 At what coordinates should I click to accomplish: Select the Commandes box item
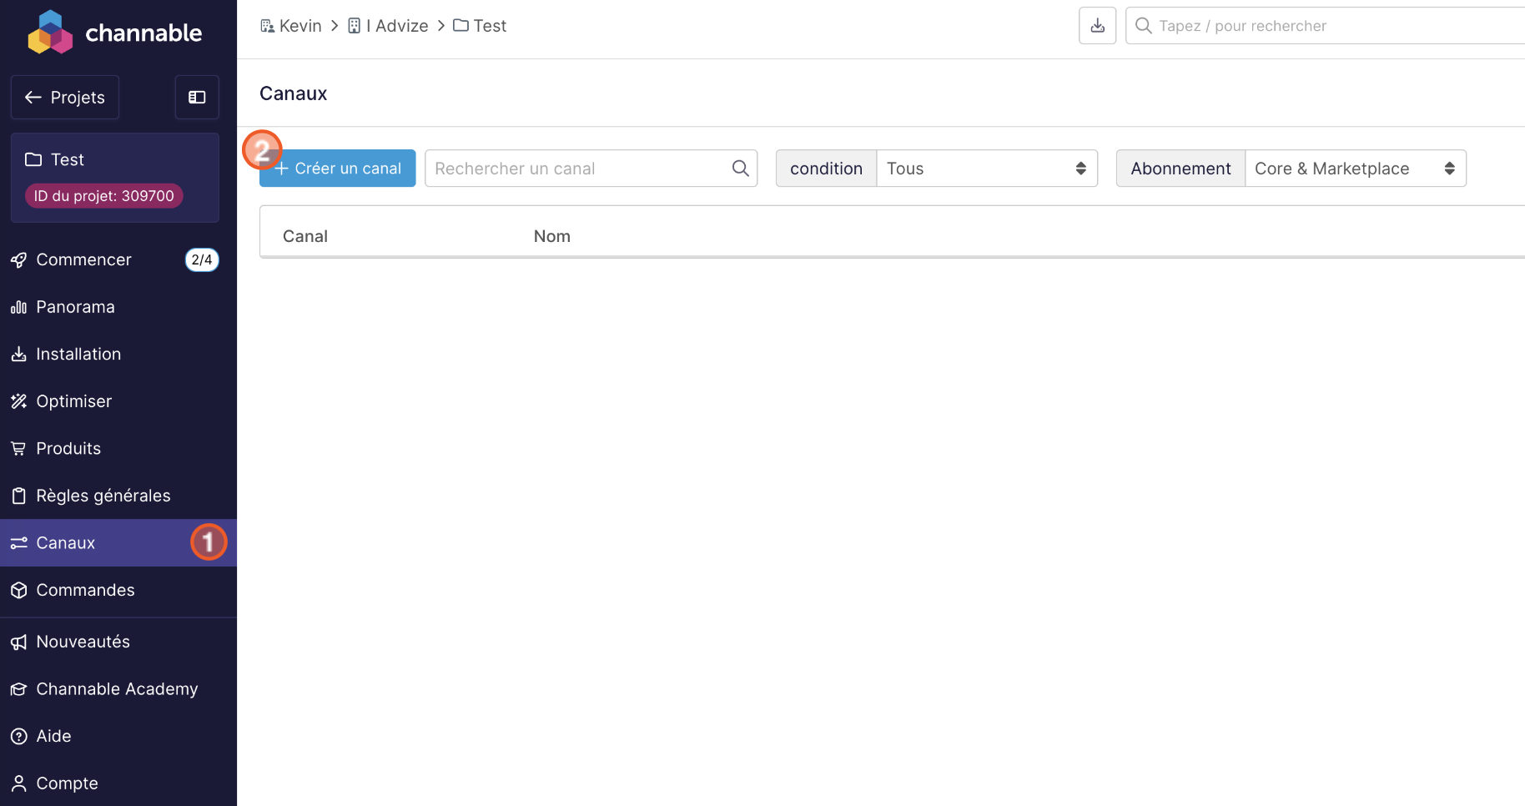point(85,590)
